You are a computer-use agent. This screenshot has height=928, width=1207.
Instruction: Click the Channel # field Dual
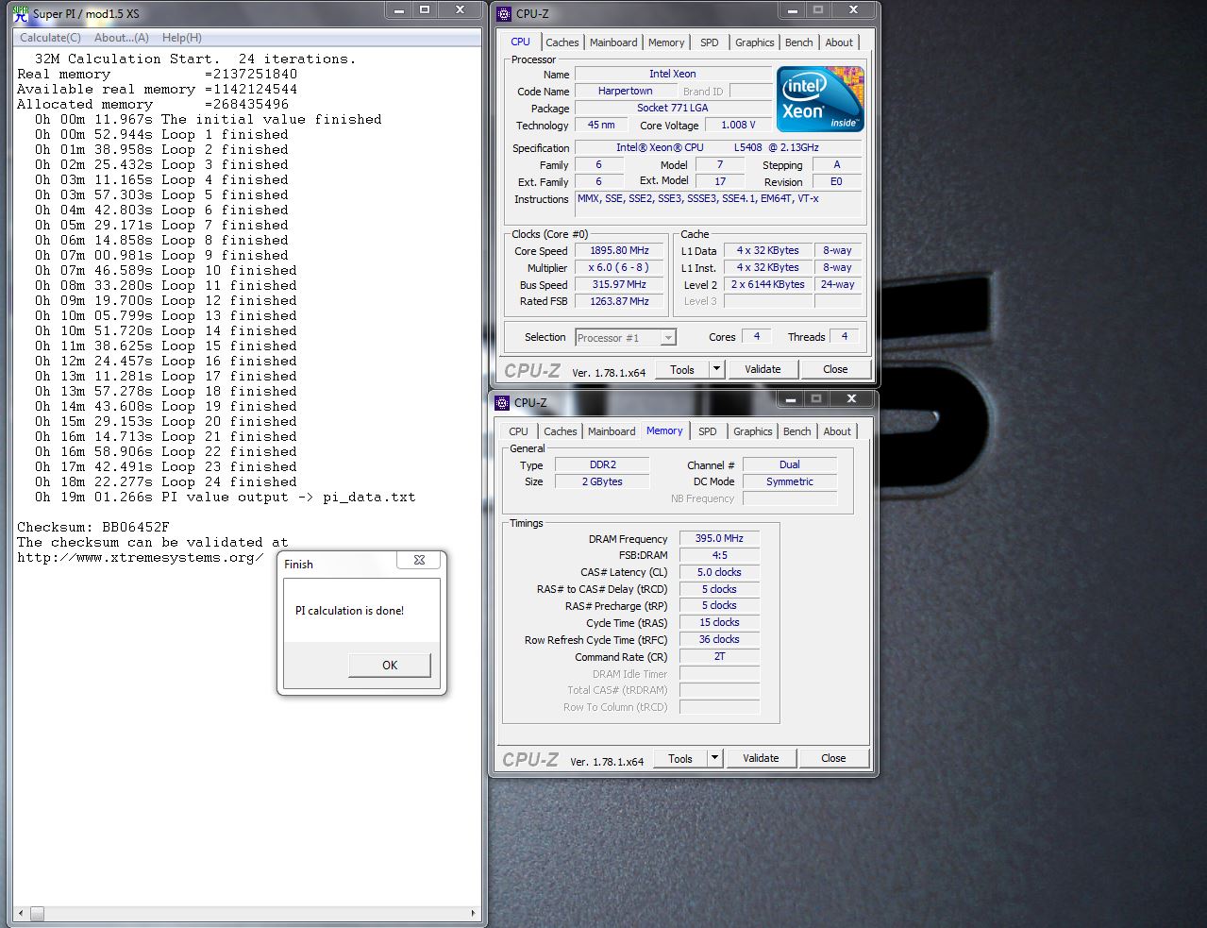790,465
